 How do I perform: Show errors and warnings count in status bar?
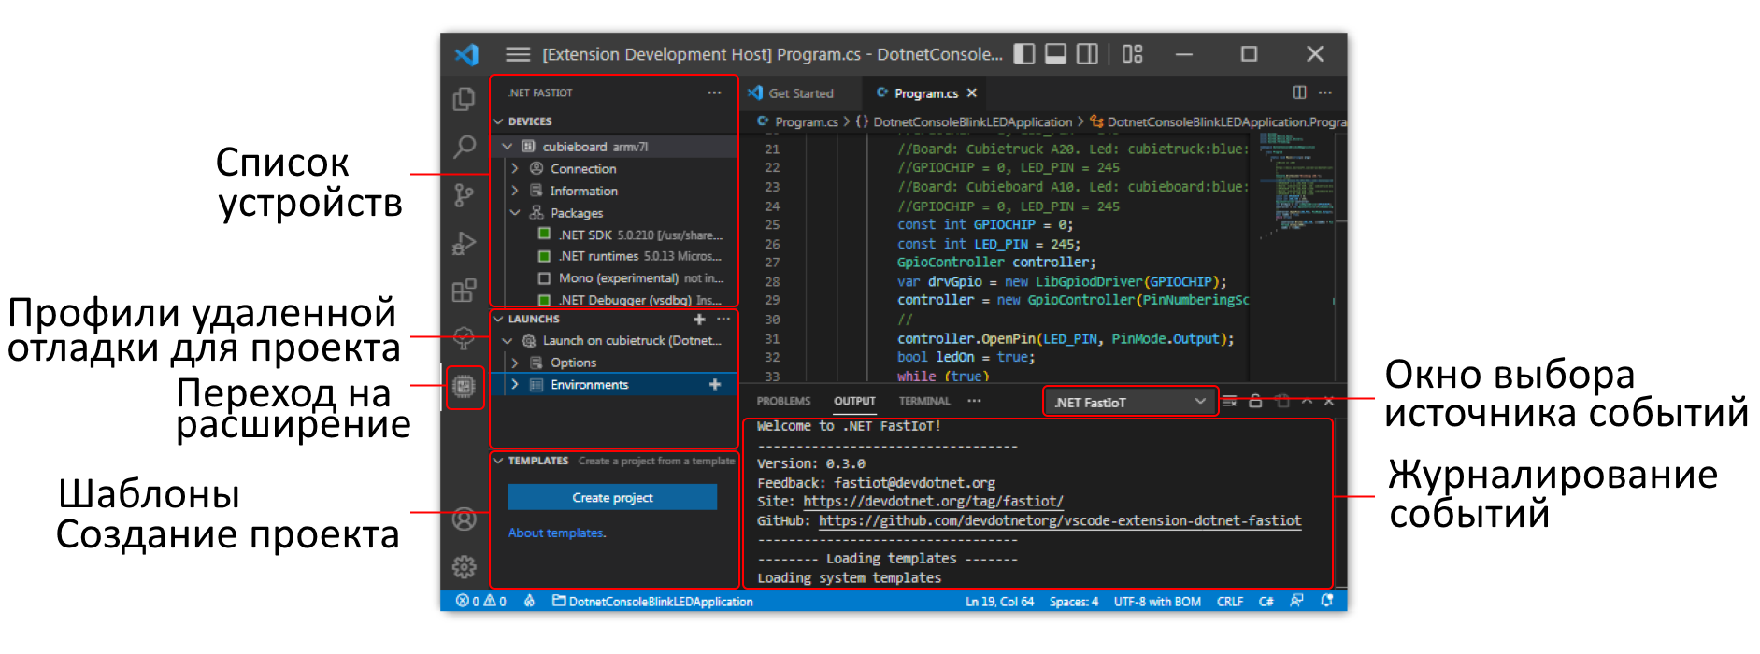[x=480, y=601]
